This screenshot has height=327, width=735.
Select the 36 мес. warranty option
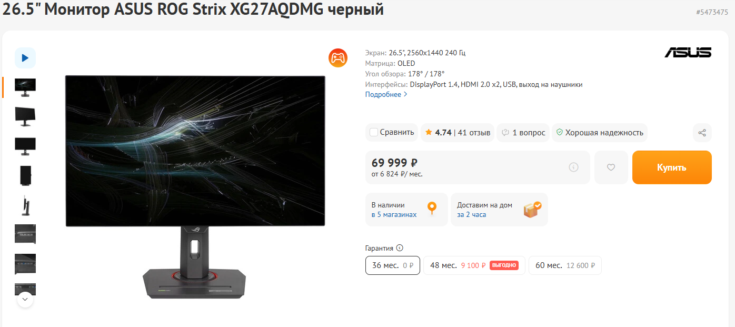click(x=393, y=265)
